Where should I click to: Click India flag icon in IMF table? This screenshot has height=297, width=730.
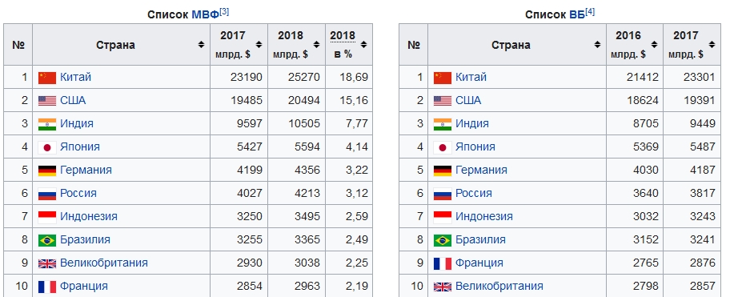[47, 124]
